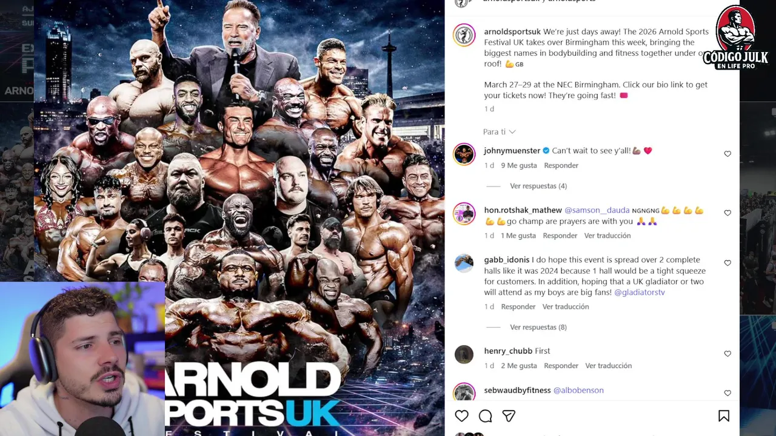Like the post with heart icon

[x=461, y=416]
